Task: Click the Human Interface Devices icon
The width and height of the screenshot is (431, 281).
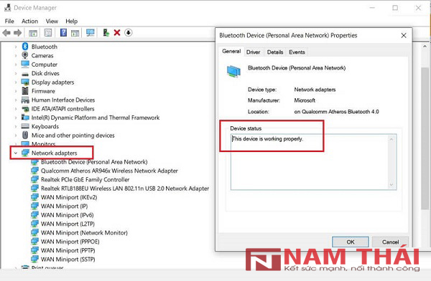Action: click(x=25, y=100)
